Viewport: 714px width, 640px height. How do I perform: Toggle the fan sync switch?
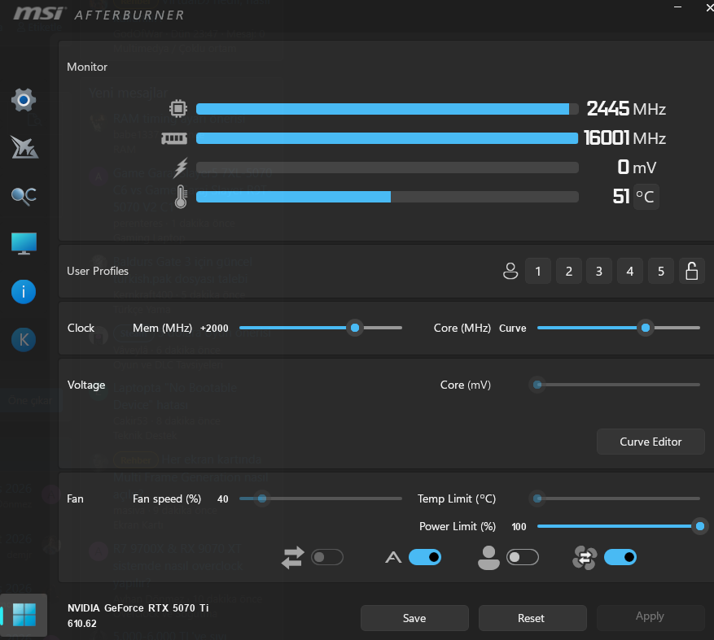tap(327, 557)
